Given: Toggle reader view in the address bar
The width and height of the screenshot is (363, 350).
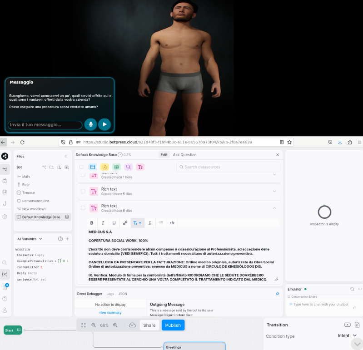Looking at the screenshot, I should point(282,142).
